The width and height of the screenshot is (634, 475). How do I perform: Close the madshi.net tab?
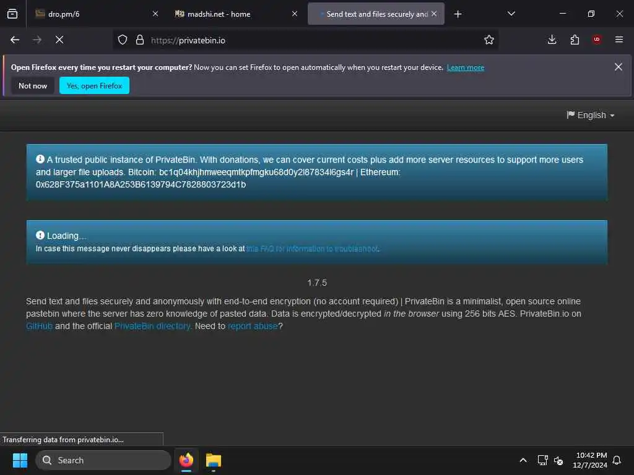[x=295, y=14]
